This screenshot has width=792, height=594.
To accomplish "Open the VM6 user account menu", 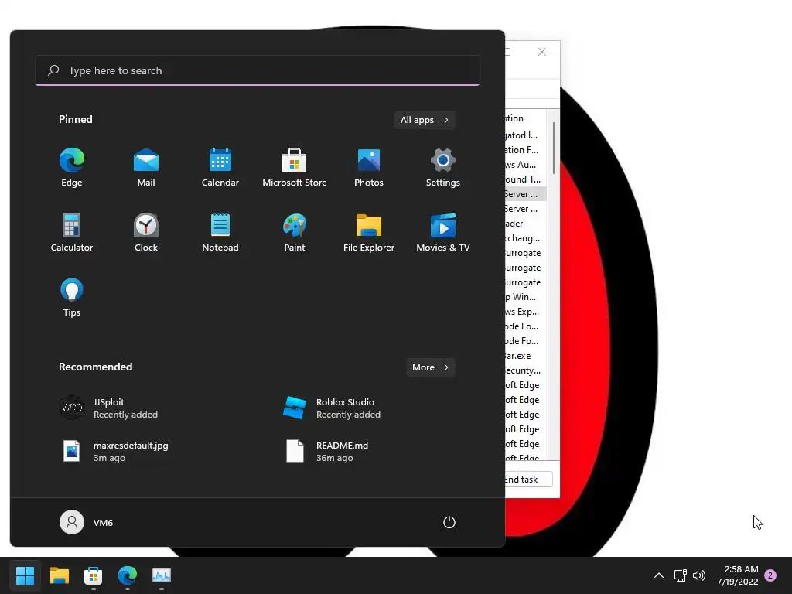I will click(x=87, y=522).
